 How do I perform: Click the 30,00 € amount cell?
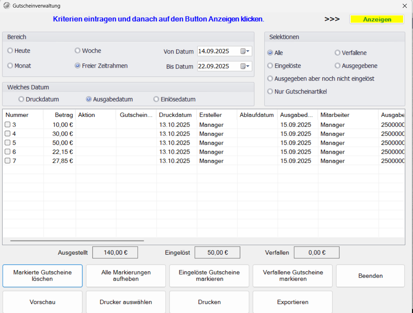pyautogui.click(x=59, y=133)
